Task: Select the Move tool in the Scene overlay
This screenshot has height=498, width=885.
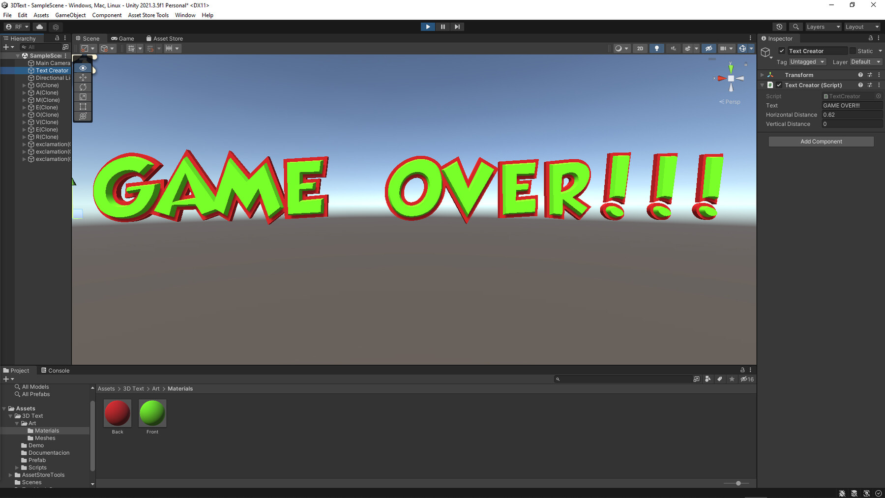Action: pyautogui.click(x=83, y=78)
